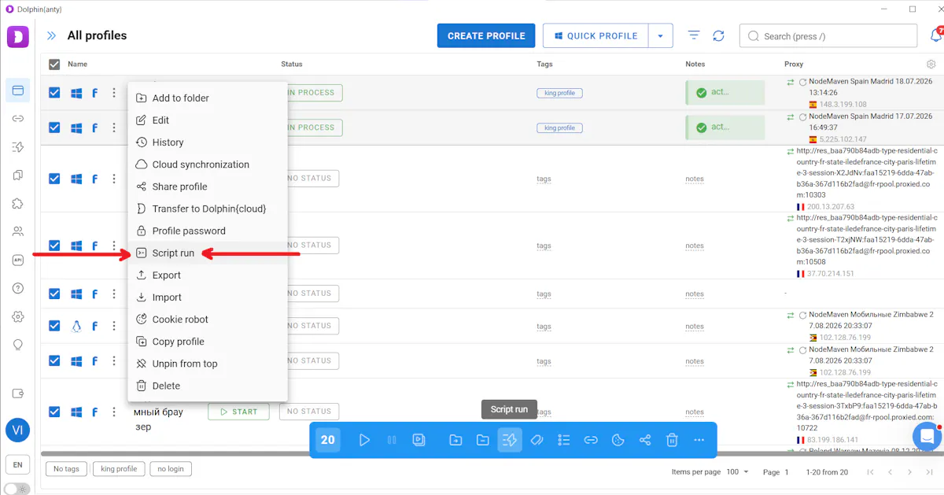Toggle the select-all checkbox in table header
This screenshot has height=495, width=944.
(x=54, y=64)
